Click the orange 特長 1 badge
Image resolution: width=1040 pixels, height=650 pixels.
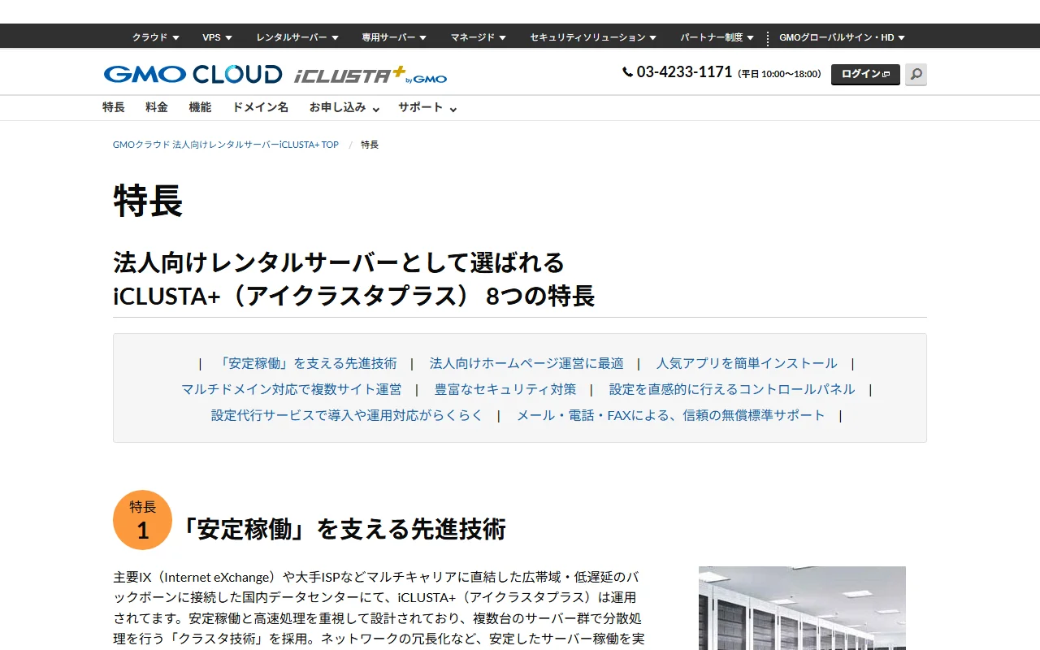pos(142,520)
